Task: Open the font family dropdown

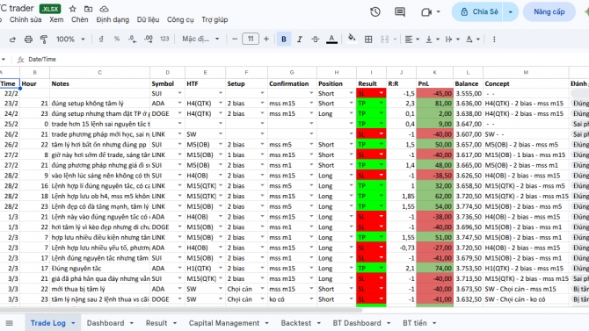Action: [200, 39]
